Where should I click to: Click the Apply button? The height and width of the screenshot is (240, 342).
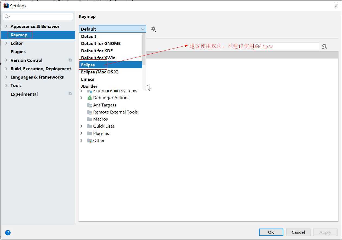coord(325,232)
